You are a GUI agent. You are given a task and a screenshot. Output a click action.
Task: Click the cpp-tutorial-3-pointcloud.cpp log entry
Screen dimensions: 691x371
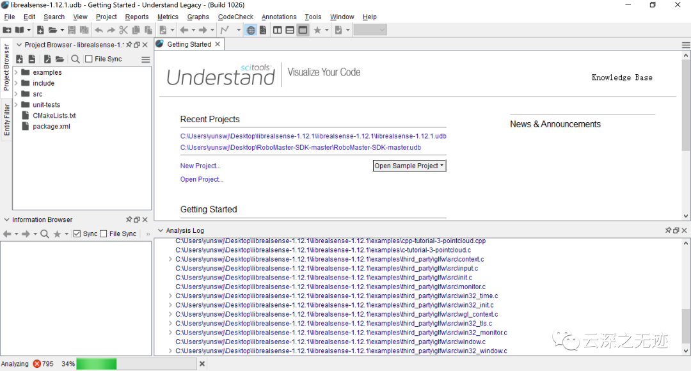[331, 241]
